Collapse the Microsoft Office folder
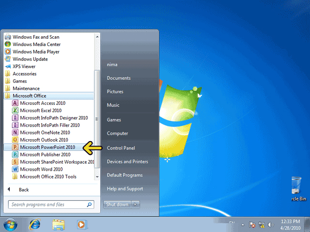Viewport: 310px width, 232px height. [48, 96]
